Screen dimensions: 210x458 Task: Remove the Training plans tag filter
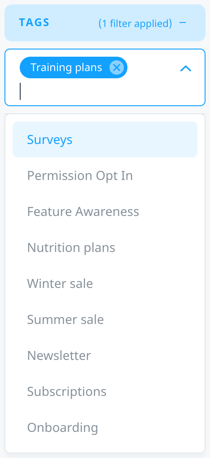pyautogui.click(x=117, y=68)
